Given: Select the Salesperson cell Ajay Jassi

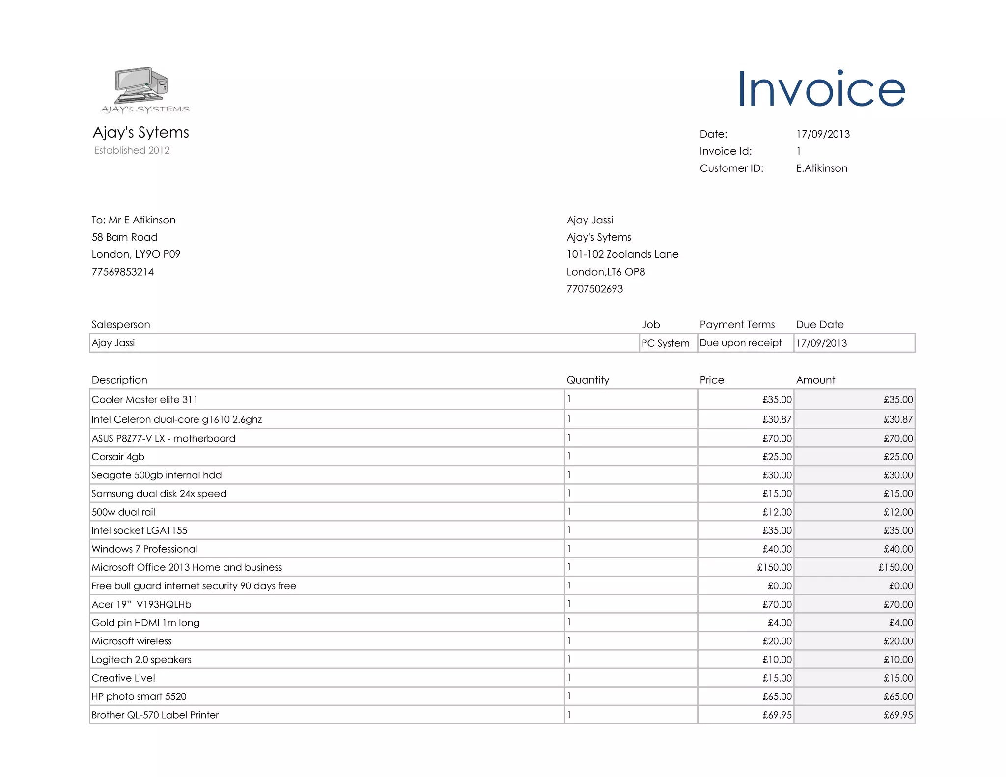Looking at the screenshot, I should pos(113,343).
